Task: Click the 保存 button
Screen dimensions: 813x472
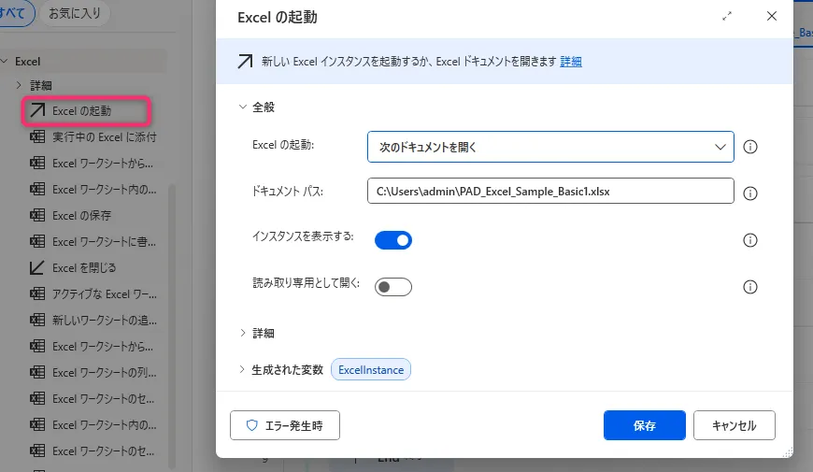Action: (x=644, y=425)
